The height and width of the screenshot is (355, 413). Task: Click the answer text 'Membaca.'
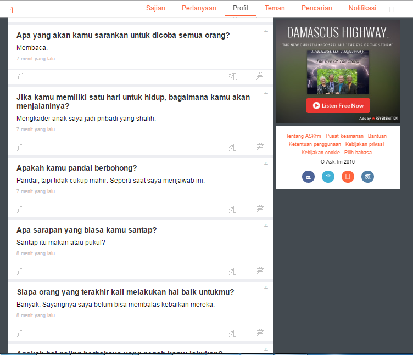tap(32, 48)
